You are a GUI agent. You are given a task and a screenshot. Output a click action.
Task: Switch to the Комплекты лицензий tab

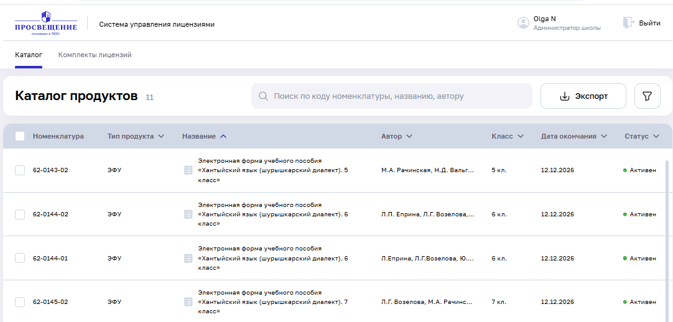coord(95,55)
